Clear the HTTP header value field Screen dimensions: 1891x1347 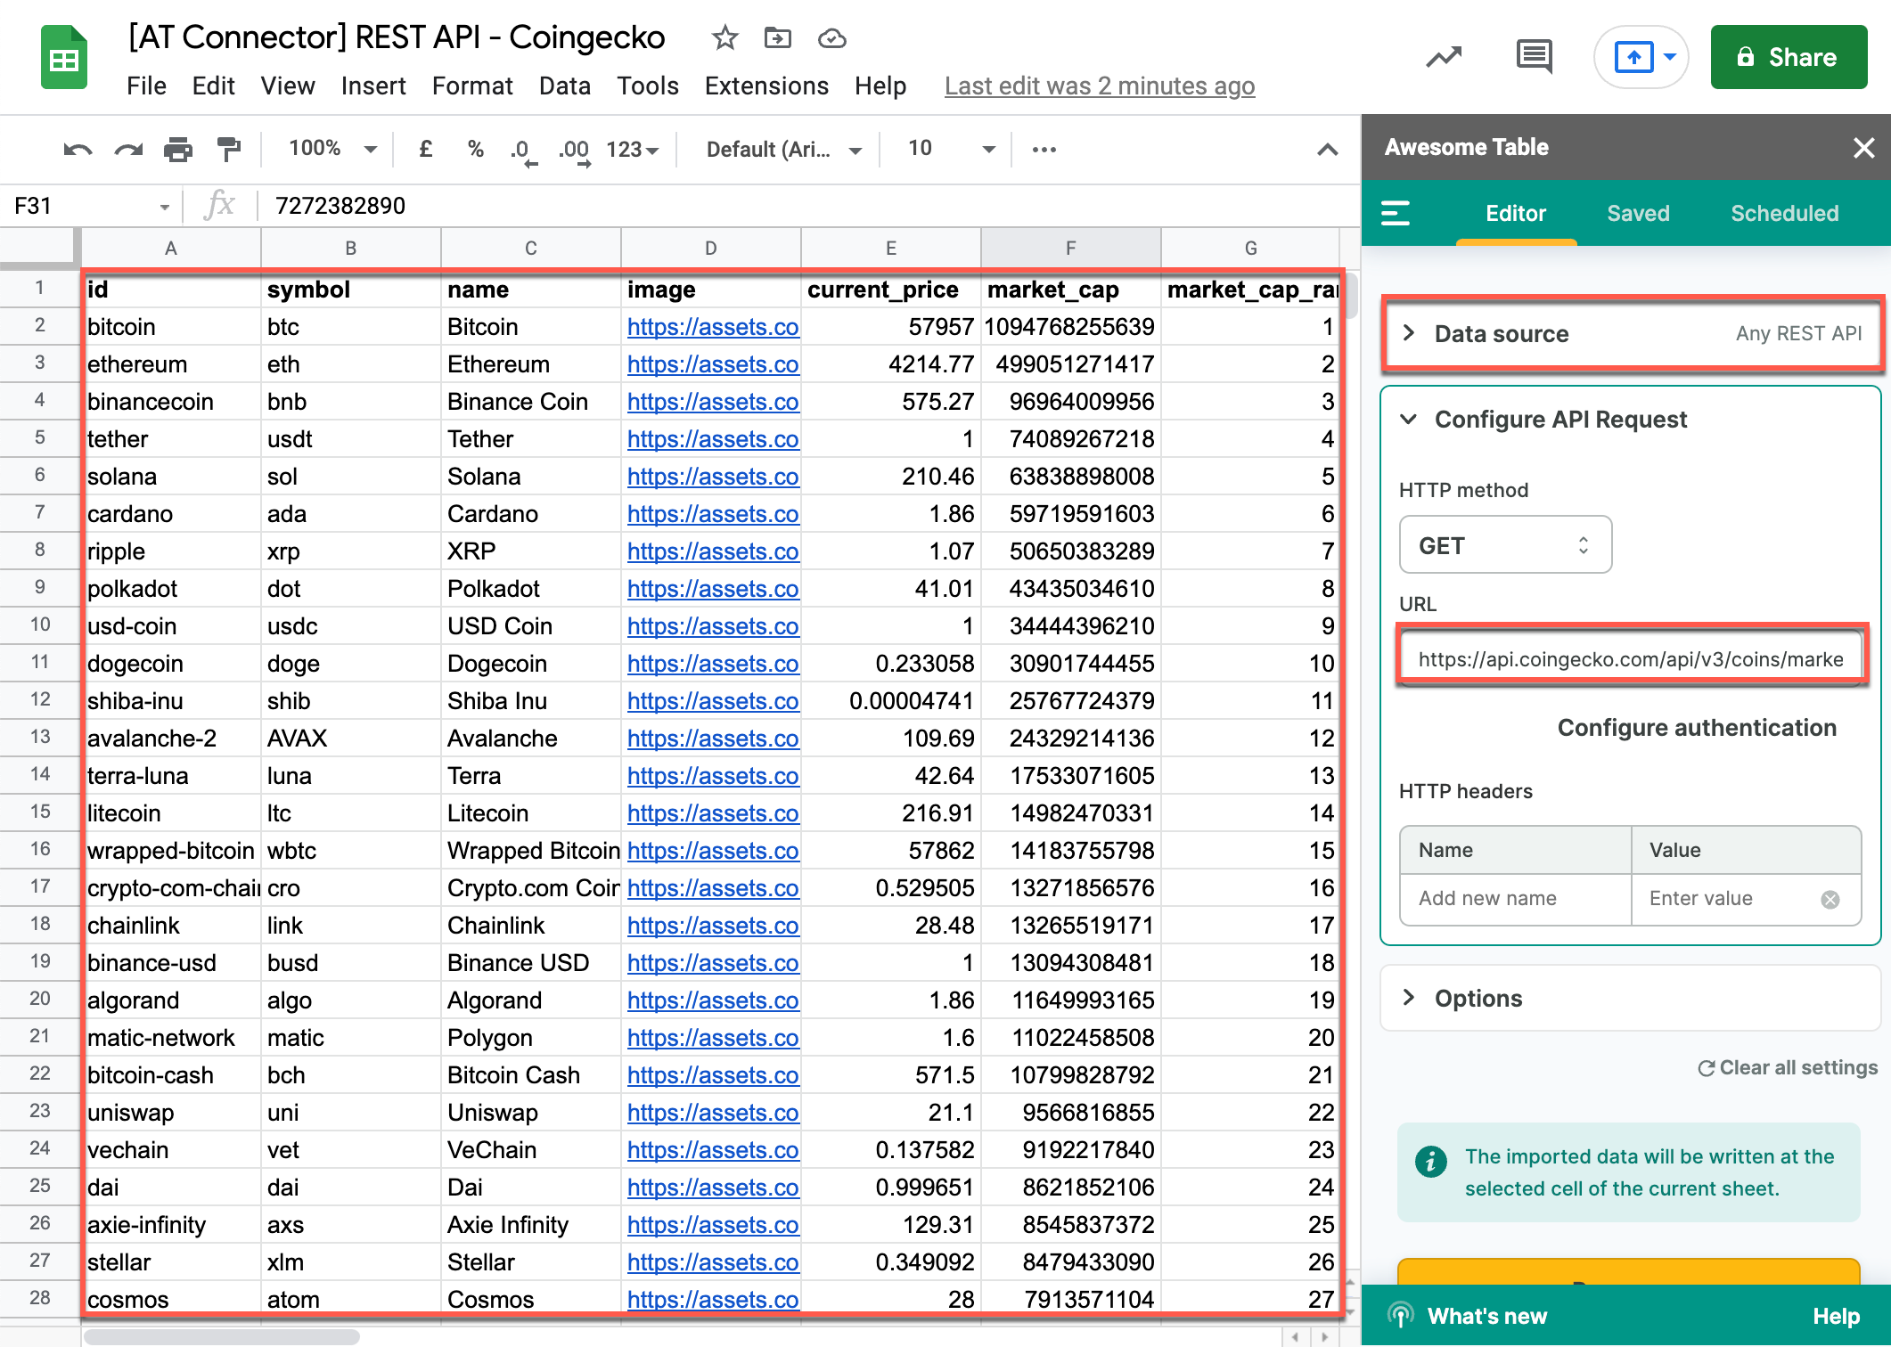pos(1830,899)
